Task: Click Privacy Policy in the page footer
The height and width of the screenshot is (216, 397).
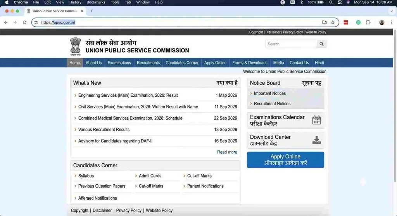Action: pyautogui.click(x=129, y=211)
